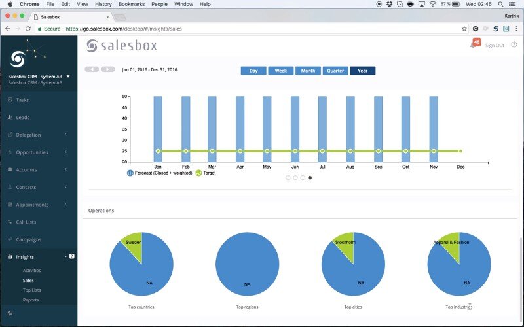Click the browser address bar
Screen dimensions: 524x327
click(262, 29)
